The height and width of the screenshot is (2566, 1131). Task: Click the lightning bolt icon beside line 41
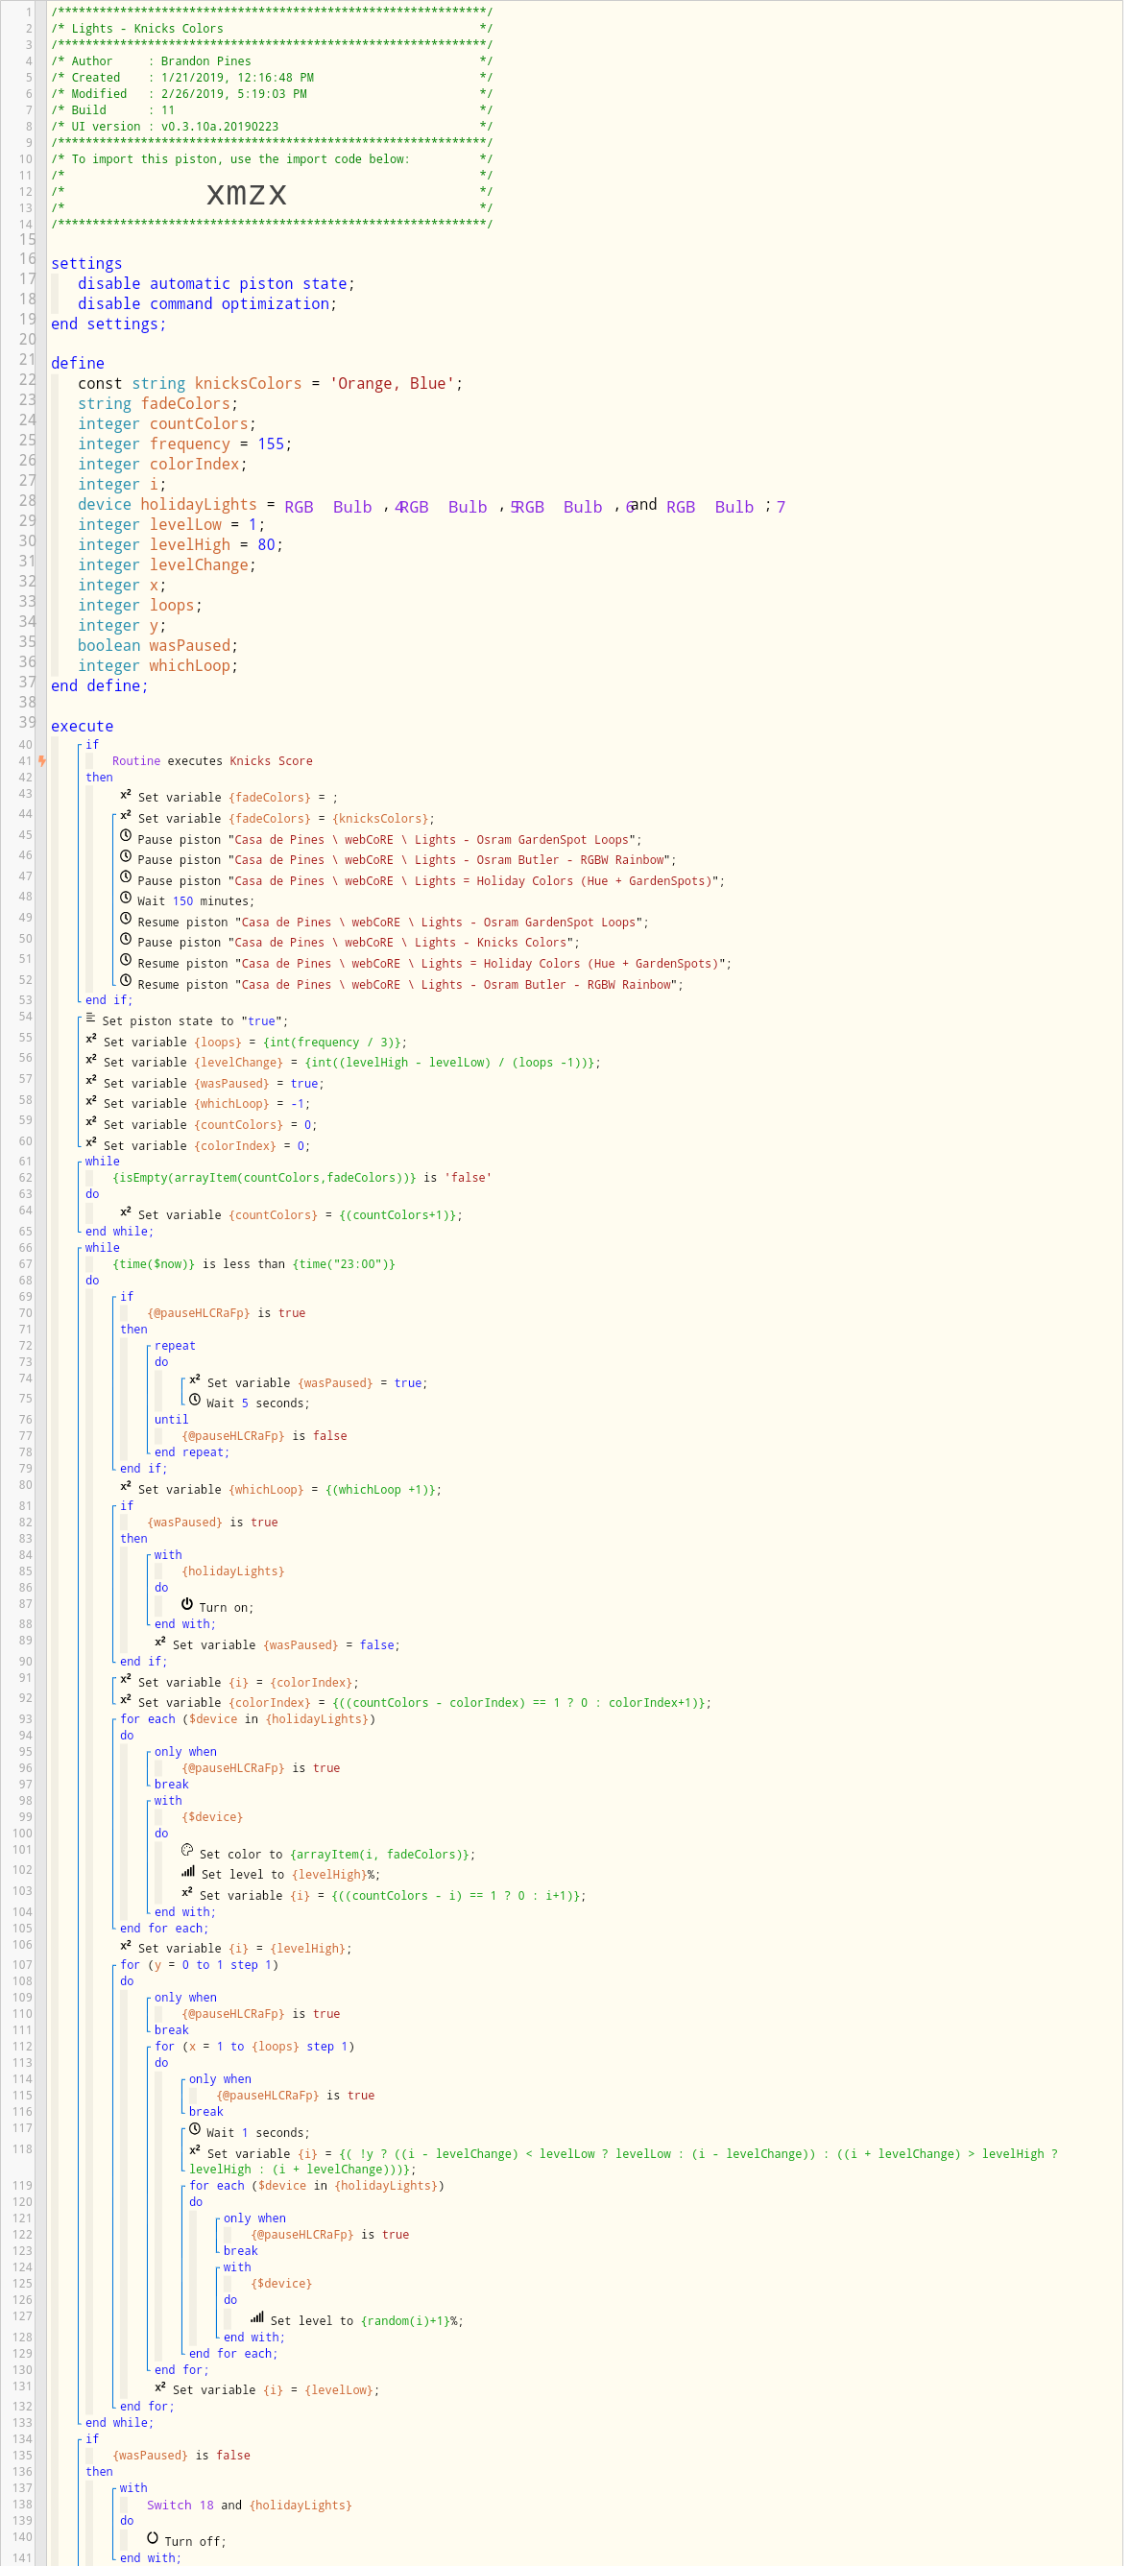click(42, 762)
